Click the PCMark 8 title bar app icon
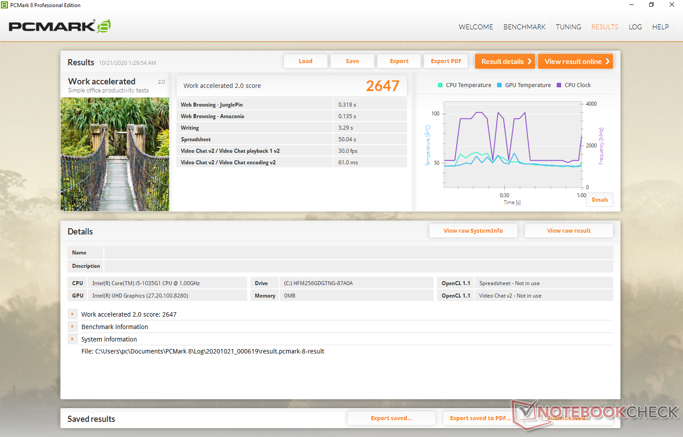This screenshot has height=437, width=683. (x=4, y=5)
